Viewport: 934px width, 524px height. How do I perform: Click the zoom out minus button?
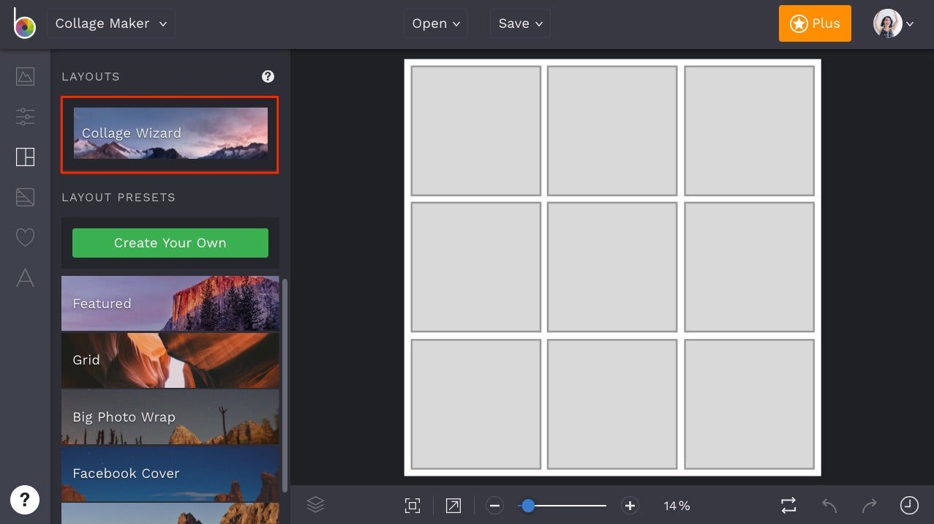[494, 506]
